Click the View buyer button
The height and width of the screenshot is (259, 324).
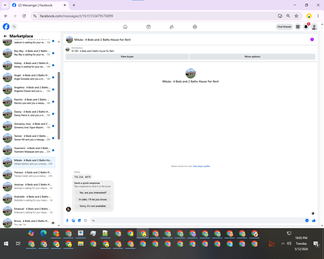[127, 56]
